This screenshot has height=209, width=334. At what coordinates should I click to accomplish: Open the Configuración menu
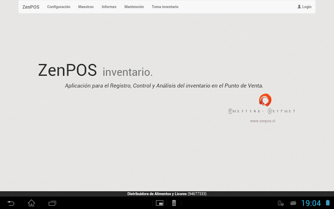pyautogui.click(x=59, y=7)
